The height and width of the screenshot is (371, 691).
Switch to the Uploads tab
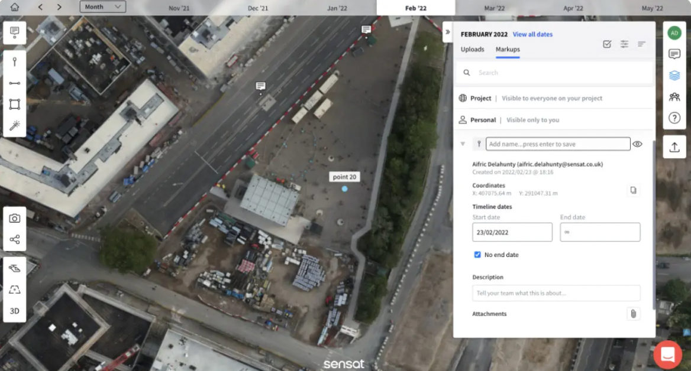point(473,49)
